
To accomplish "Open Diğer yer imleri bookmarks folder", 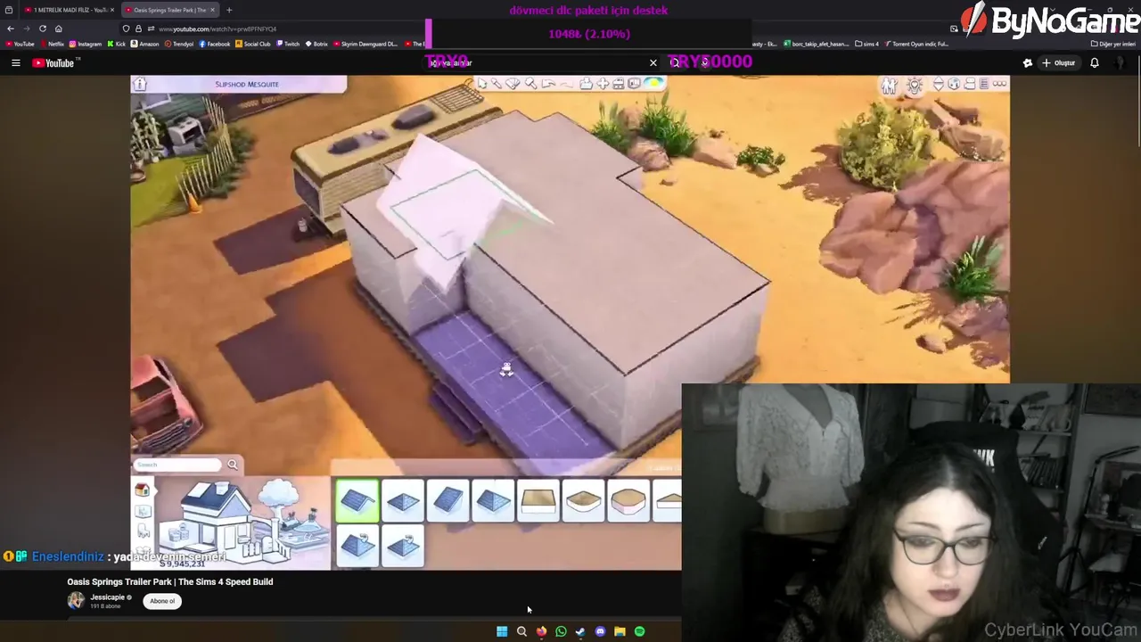I will point(1113,44).
